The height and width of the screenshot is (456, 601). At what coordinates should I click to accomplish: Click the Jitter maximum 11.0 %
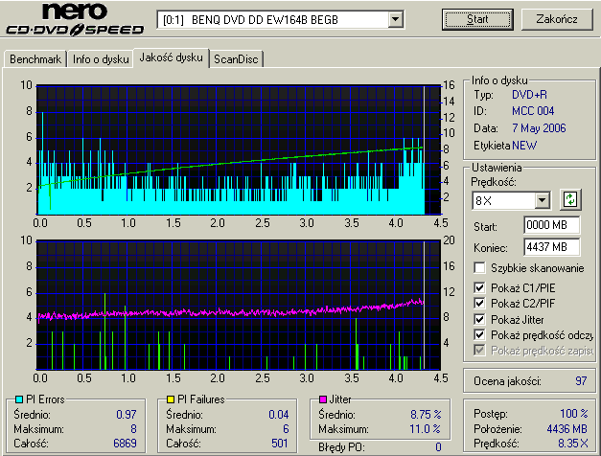pos(426,429)
